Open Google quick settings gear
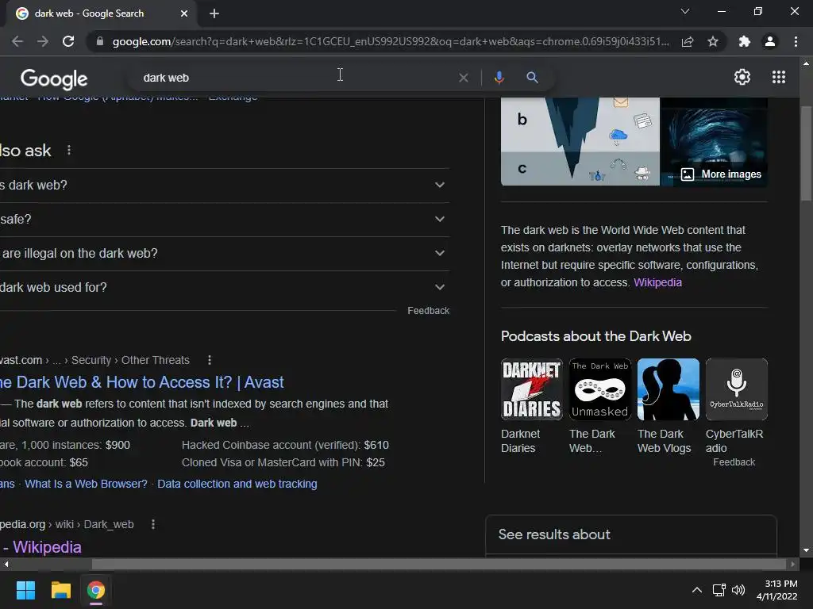The height and width of the screenshot is (609, 813). 742,77
